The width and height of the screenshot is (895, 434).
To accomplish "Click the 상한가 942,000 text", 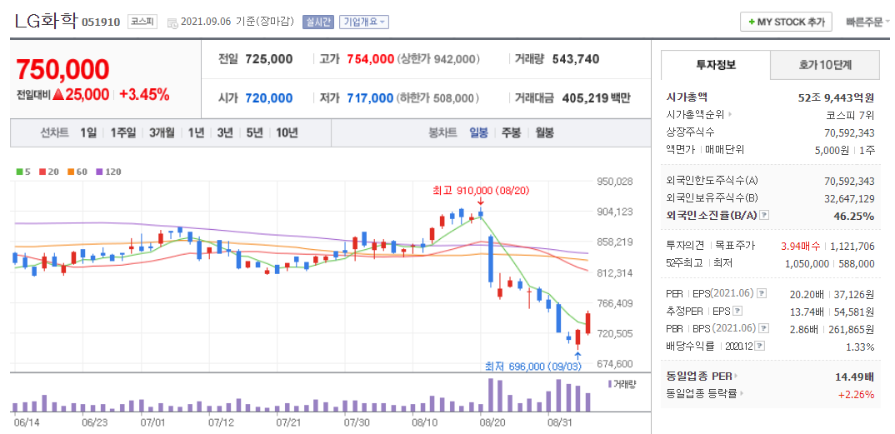I will point(439,59).
